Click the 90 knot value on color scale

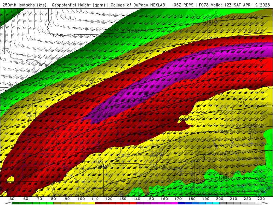coord(67,199)
